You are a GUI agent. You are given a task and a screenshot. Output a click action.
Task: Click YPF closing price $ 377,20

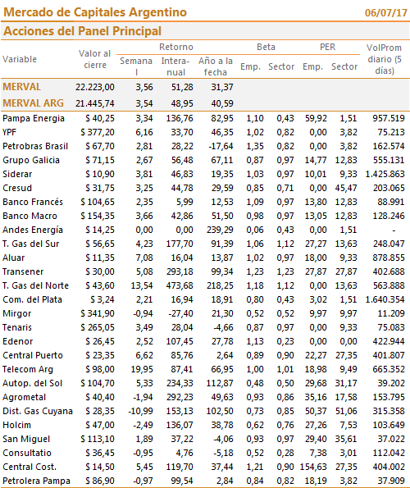point(98,132)
